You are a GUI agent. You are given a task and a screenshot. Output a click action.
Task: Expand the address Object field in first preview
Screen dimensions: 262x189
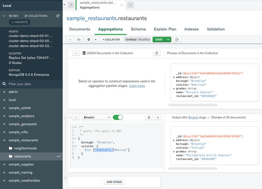[x=174, y=77]
